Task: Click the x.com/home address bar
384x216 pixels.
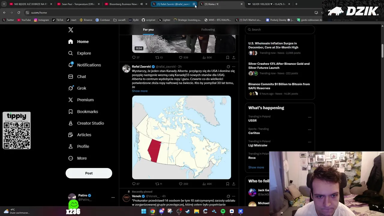Action: pos(168,13)
